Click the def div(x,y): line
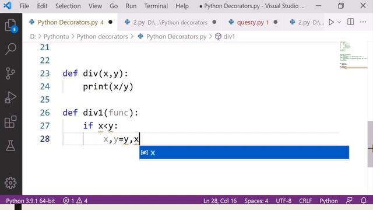The image size is (373, 210). (x=96, y=73)
